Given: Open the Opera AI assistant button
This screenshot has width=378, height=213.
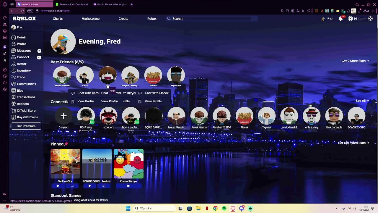Looking at the screenshot, I should (x=366, y=11).
